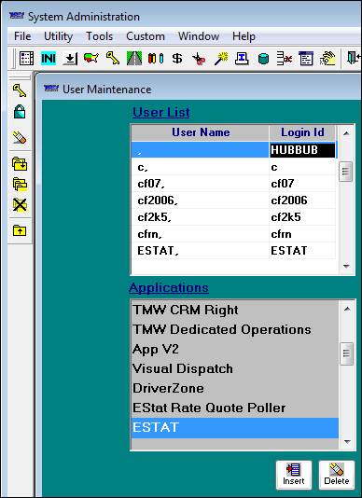Select the cf2006 user row
This screenshot has height=498, width=362.
(233, 201)
